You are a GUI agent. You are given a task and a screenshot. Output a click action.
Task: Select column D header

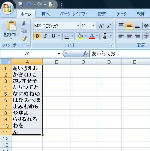pos(109,62)
